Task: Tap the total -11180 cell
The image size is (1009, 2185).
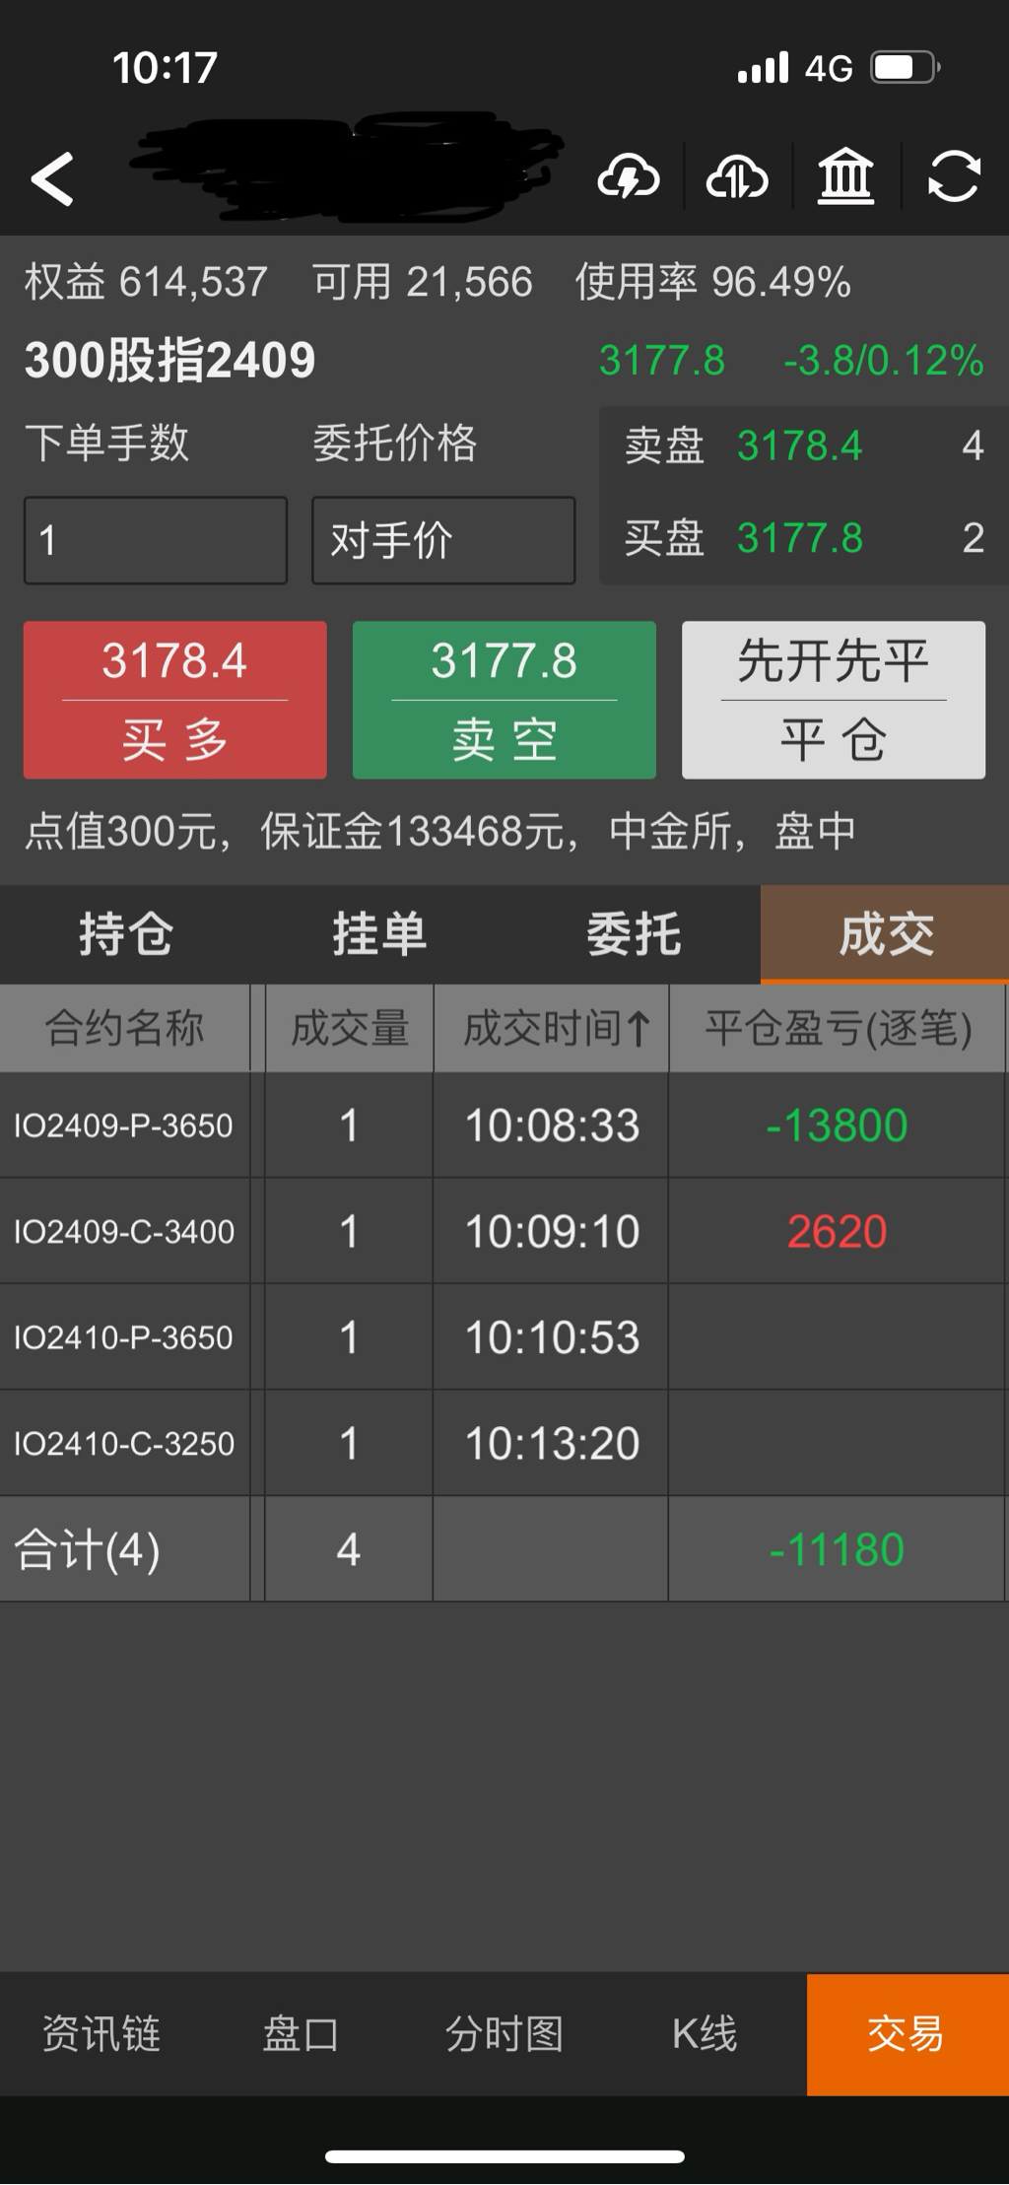Action: coord(837,1549)
